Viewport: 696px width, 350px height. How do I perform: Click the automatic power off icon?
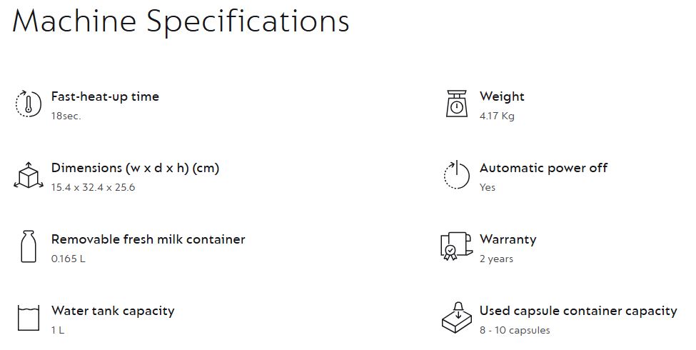pos(456,176)
